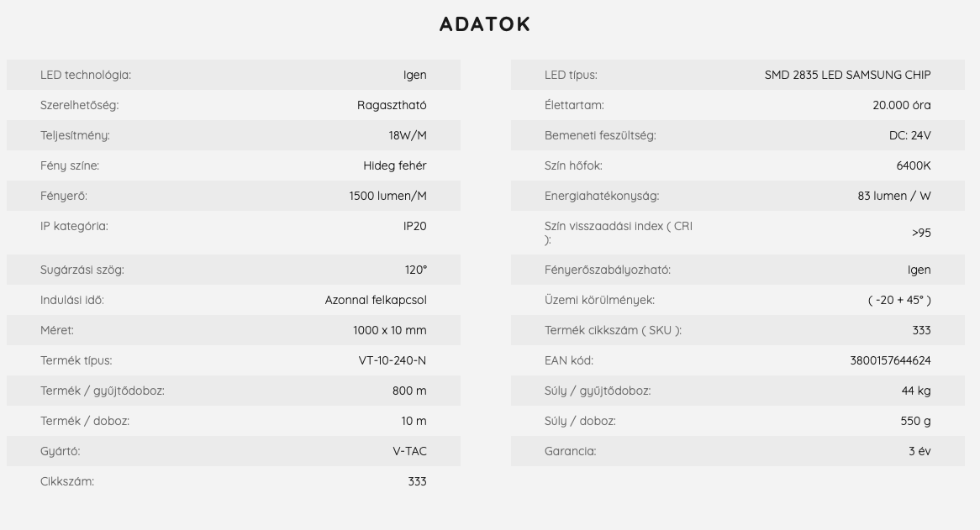Select the Azonnal felkapcsol value
The height and width of the screenshot is (530, 980).
click(x=376, y=300)
